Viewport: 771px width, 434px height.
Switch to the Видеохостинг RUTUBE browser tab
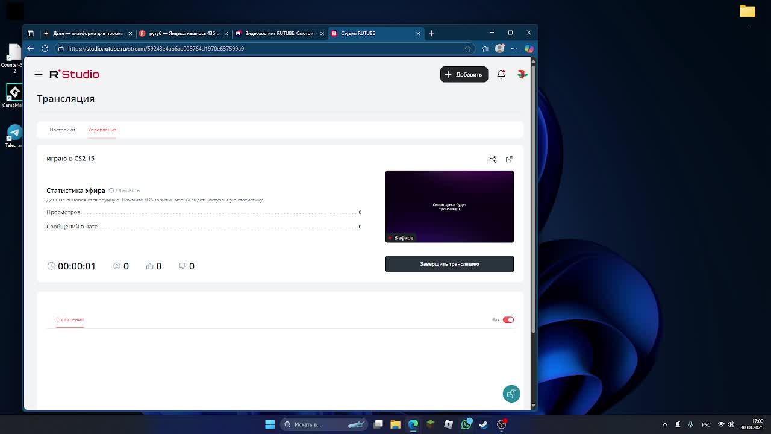pos(280,33)
